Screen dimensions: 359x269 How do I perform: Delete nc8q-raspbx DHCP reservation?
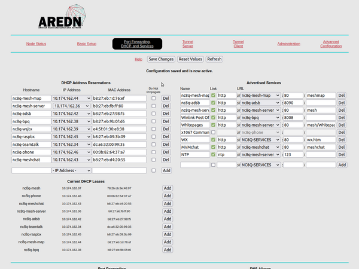click(166, 136)
